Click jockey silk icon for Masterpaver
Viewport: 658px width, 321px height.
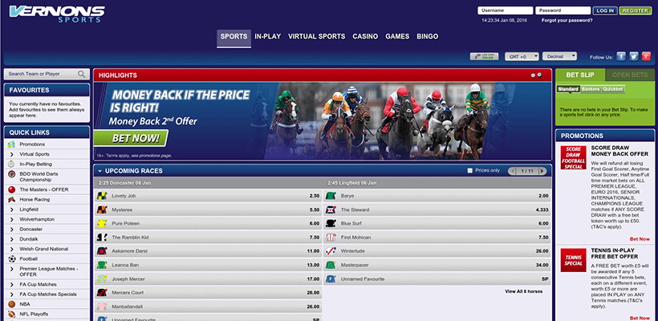click(331, 265)
